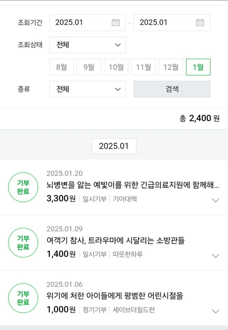
Task: Select the 10월 month filter
Action: pos(116,67)
